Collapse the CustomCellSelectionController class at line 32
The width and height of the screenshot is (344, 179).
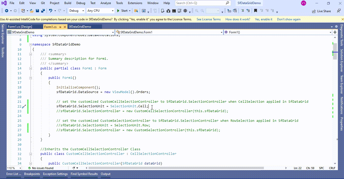pyautogui.click(x=31, y=154)
